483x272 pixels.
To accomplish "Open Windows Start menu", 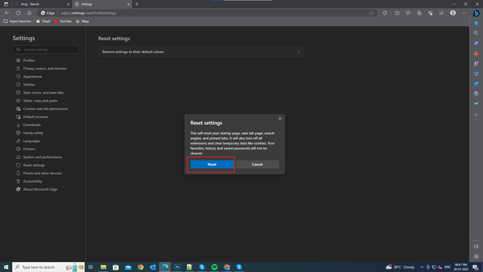I will tap(6, 267).
